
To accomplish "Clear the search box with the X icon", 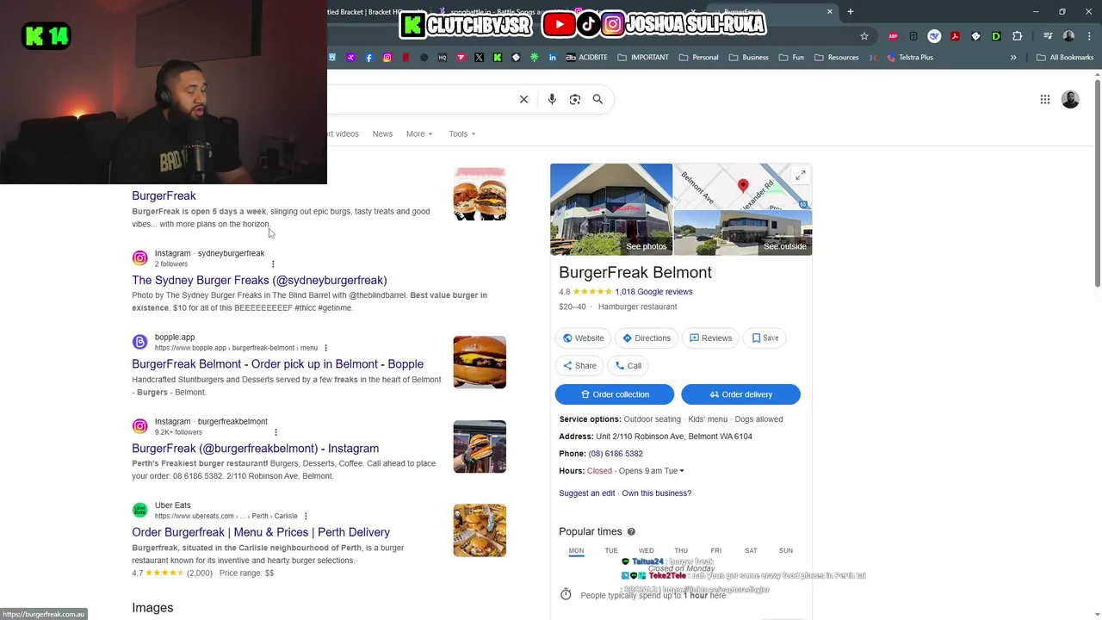I will pyautogui.click(x=523, y=99).
